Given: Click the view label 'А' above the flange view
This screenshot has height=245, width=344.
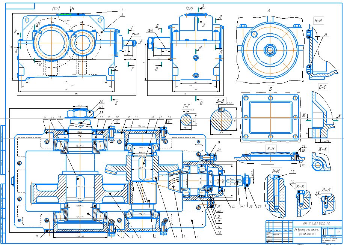Looking at the screenshot, I should 269,10.
